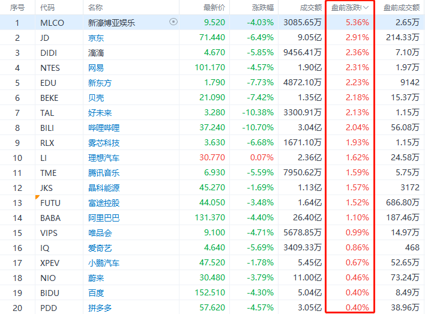425x314 pixels.
Task: Click the BABA ticker code
Action: point(50,218)
